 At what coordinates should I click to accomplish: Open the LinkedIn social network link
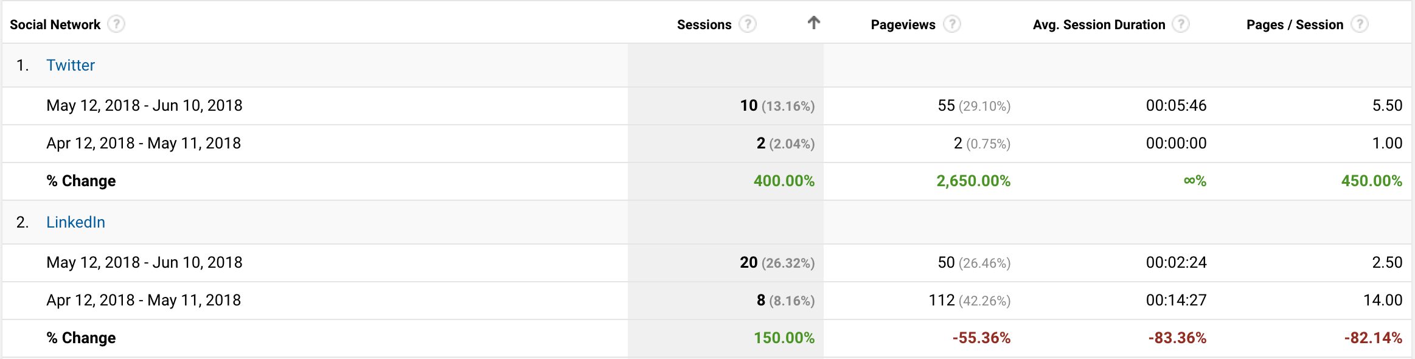click(x=76, y=222)
